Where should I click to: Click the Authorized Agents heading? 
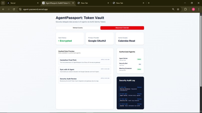tap(127, 52)
